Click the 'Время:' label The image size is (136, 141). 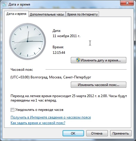[58, 47]
